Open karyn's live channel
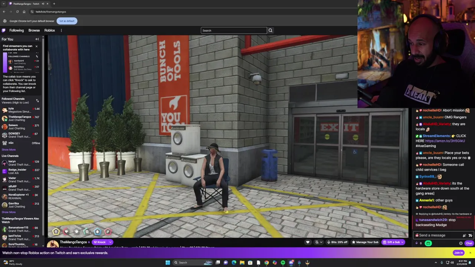Screen dimensions: 475x267 21,163
